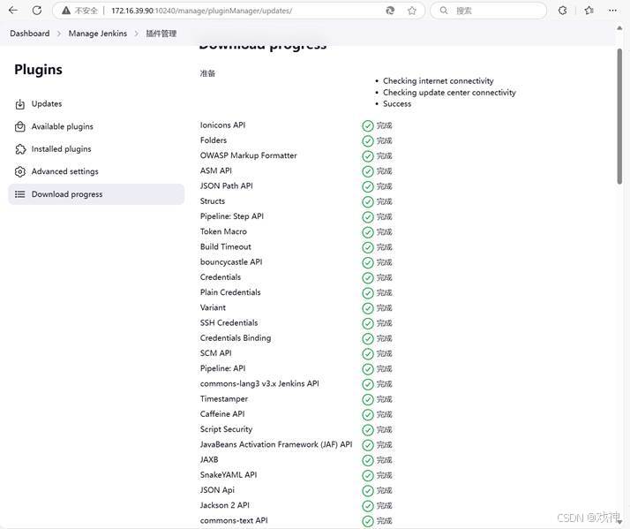Click the page vertical scrollbar thumb
The width and height of the screenshot is (630, 529).
(619, 117)
